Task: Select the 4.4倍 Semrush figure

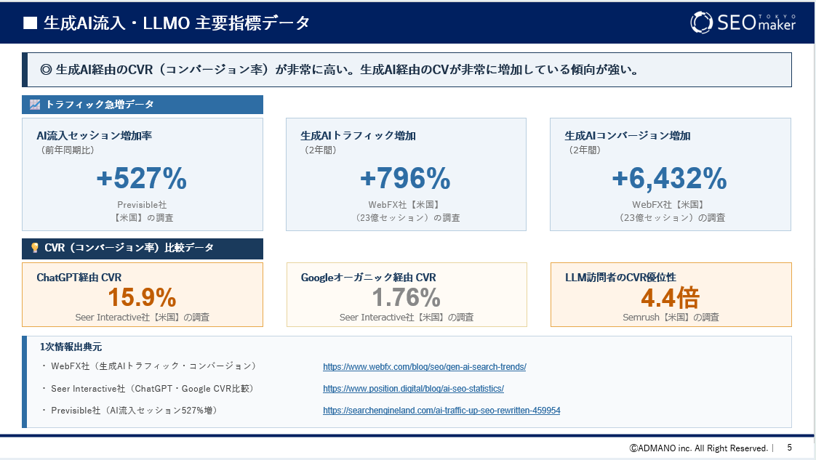Action: coord(671,297)
